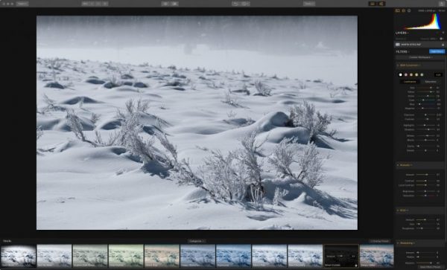Open the history icon next to undo
This screenshot has height=270, width=447.
245,4
